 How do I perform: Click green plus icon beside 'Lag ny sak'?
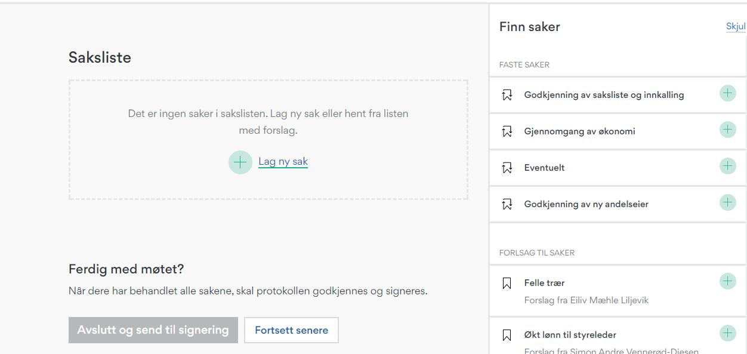point(240,162)
